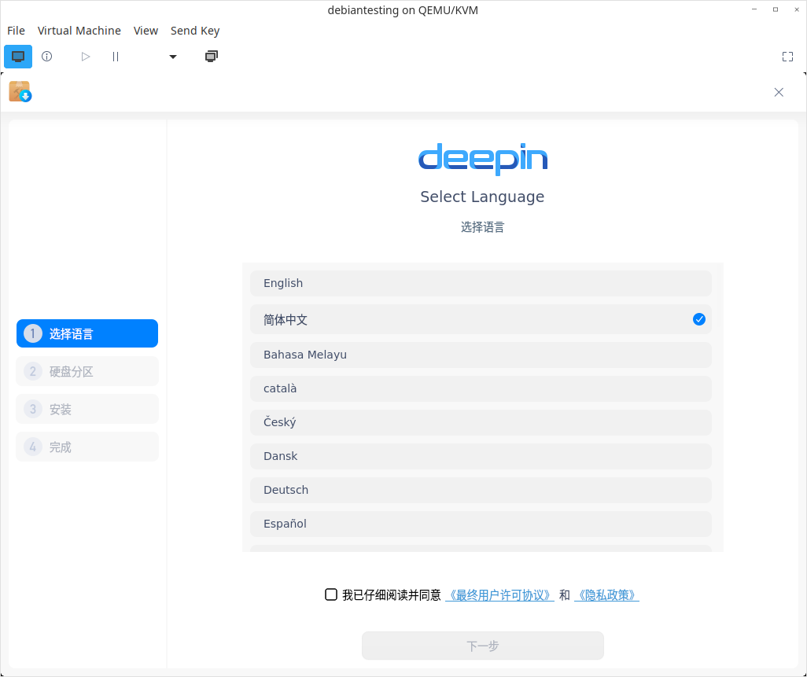This screenshot has width=807, height=677.
Task: Select Español language
Action: (481, 524)
